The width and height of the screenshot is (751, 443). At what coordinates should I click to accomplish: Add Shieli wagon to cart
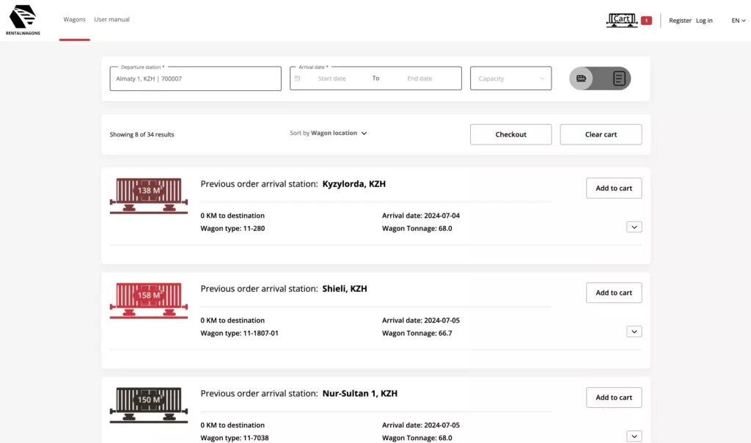coord(614,293)
